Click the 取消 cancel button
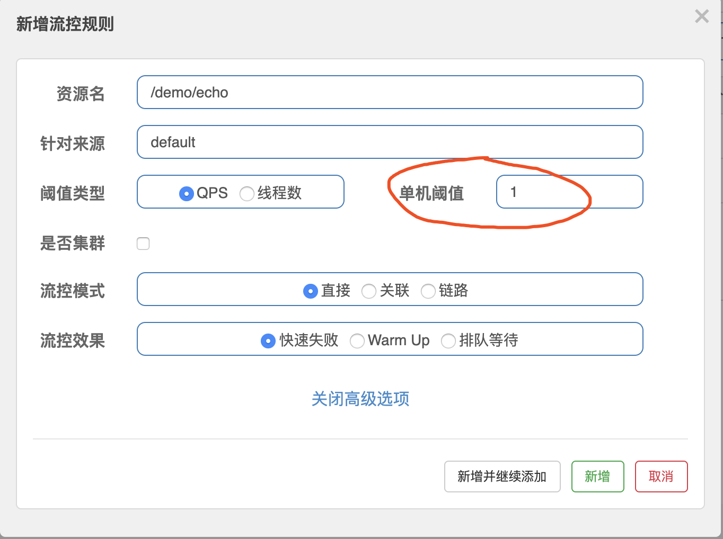The height and width of the screenshot is (539, 723). click(x=661, y=476)
